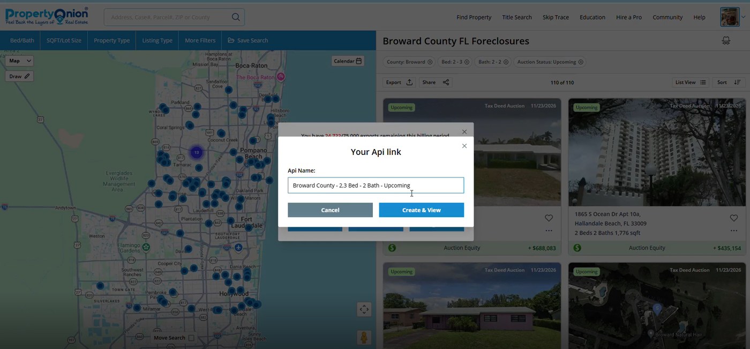Remove the County: Broward filter chip
The image size is (750, 349).
pos(430,62)
